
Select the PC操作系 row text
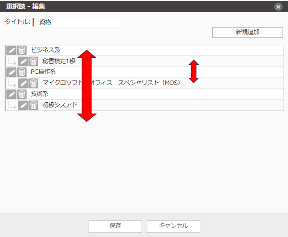pos(43,72)
